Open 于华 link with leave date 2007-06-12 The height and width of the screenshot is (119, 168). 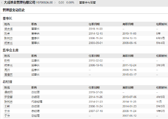7,116
